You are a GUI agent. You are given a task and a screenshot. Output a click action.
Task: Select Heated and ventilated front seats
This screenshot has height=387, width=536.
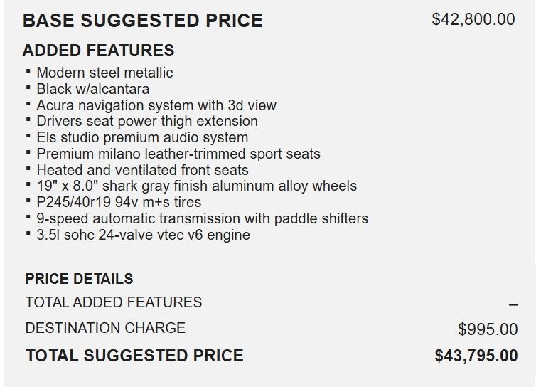click(x=142, y=170)
